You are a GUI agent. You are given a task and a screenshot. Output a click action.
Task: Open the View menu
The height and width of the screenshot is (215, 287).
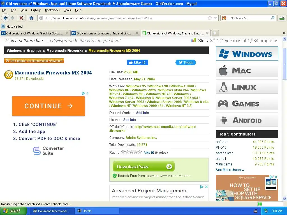point(24,10)
